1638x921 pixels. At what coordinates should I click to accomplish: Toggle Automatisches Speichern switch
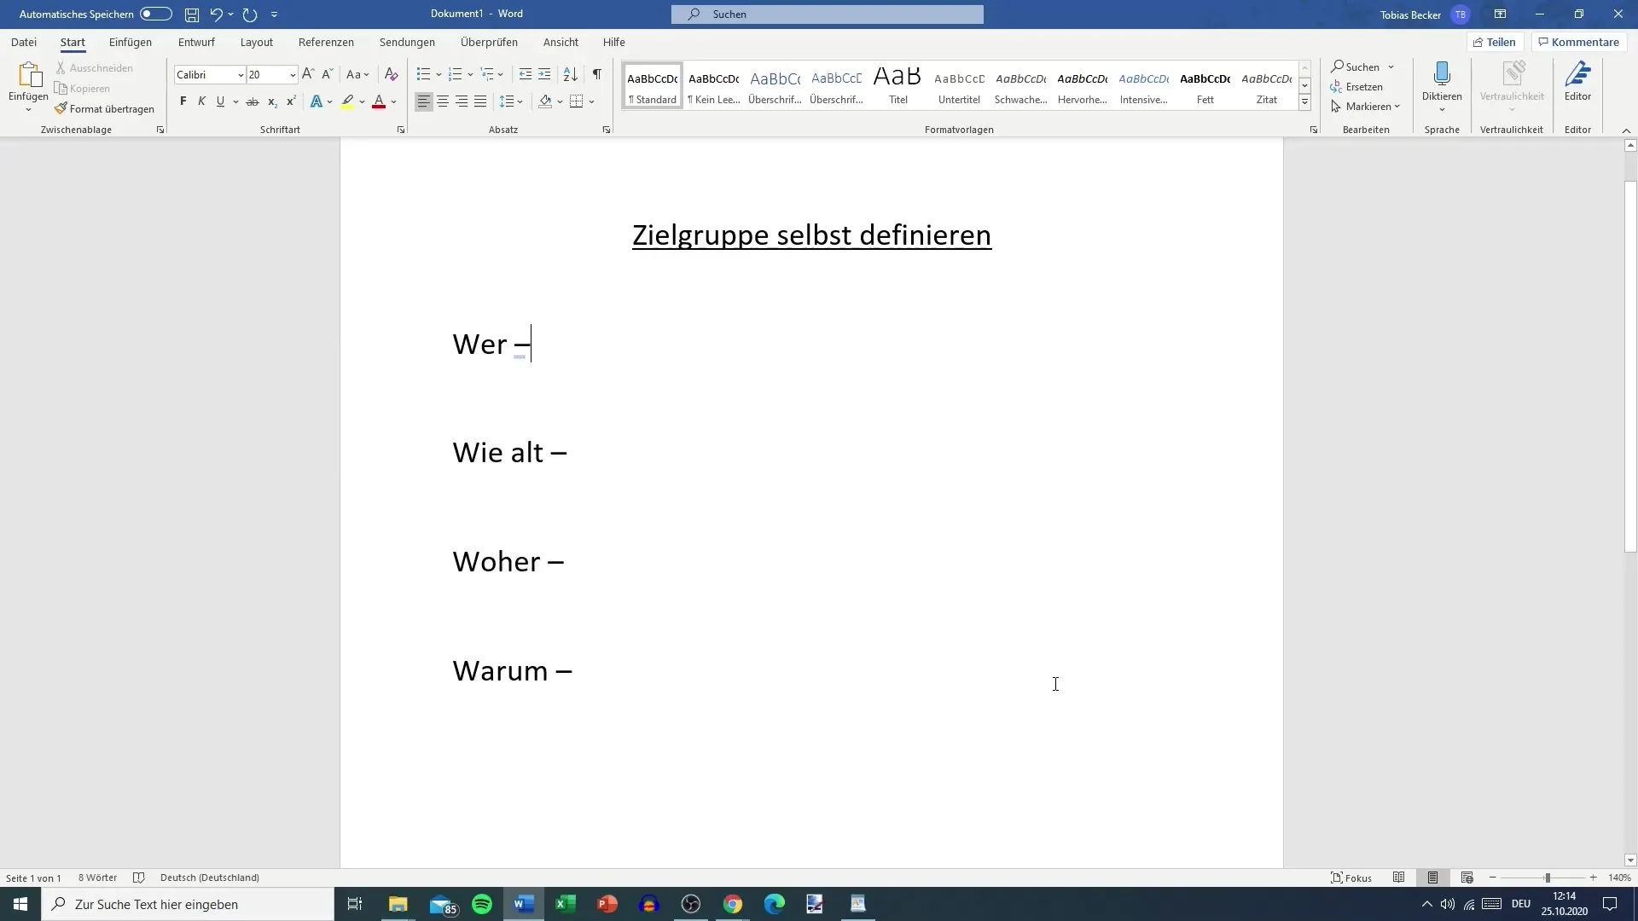[156, 14]
